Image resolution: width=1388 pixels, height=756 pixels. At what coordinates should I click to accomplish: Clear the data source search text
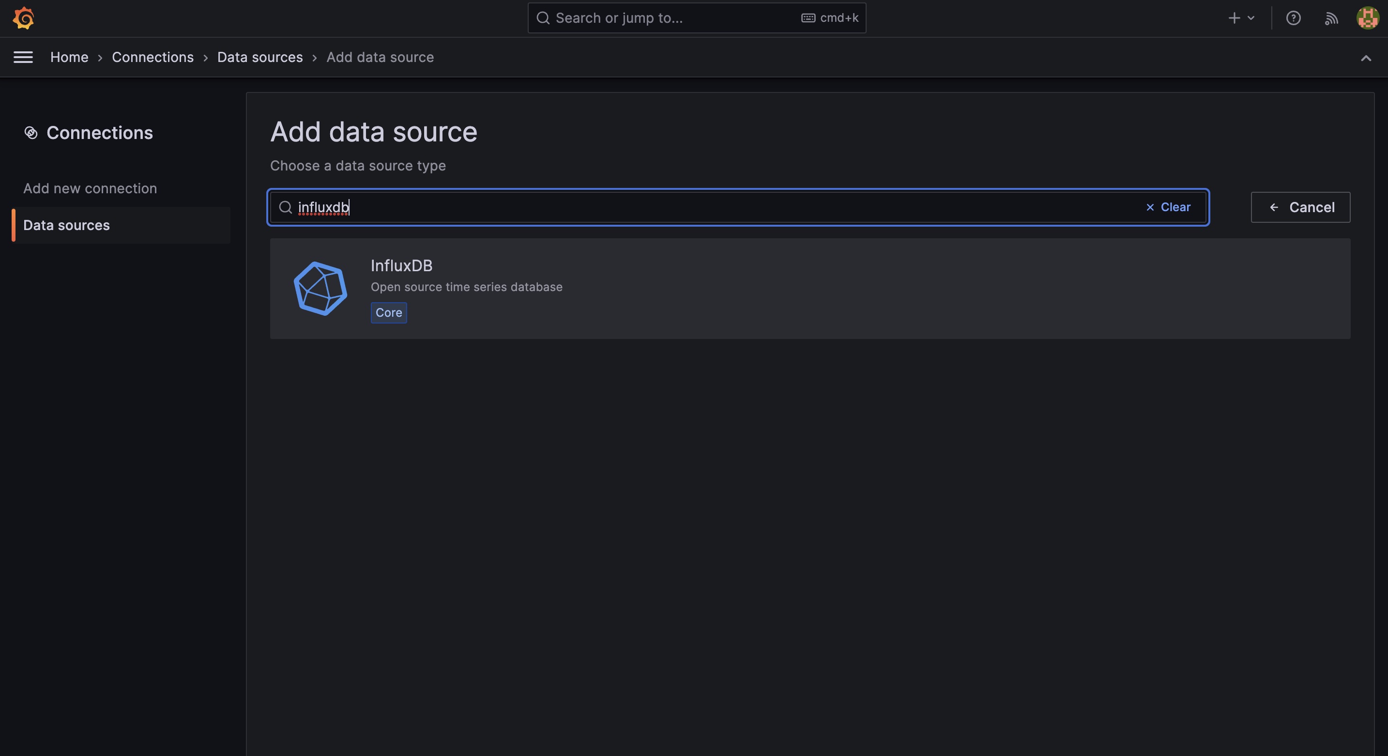coord(1168,207)
